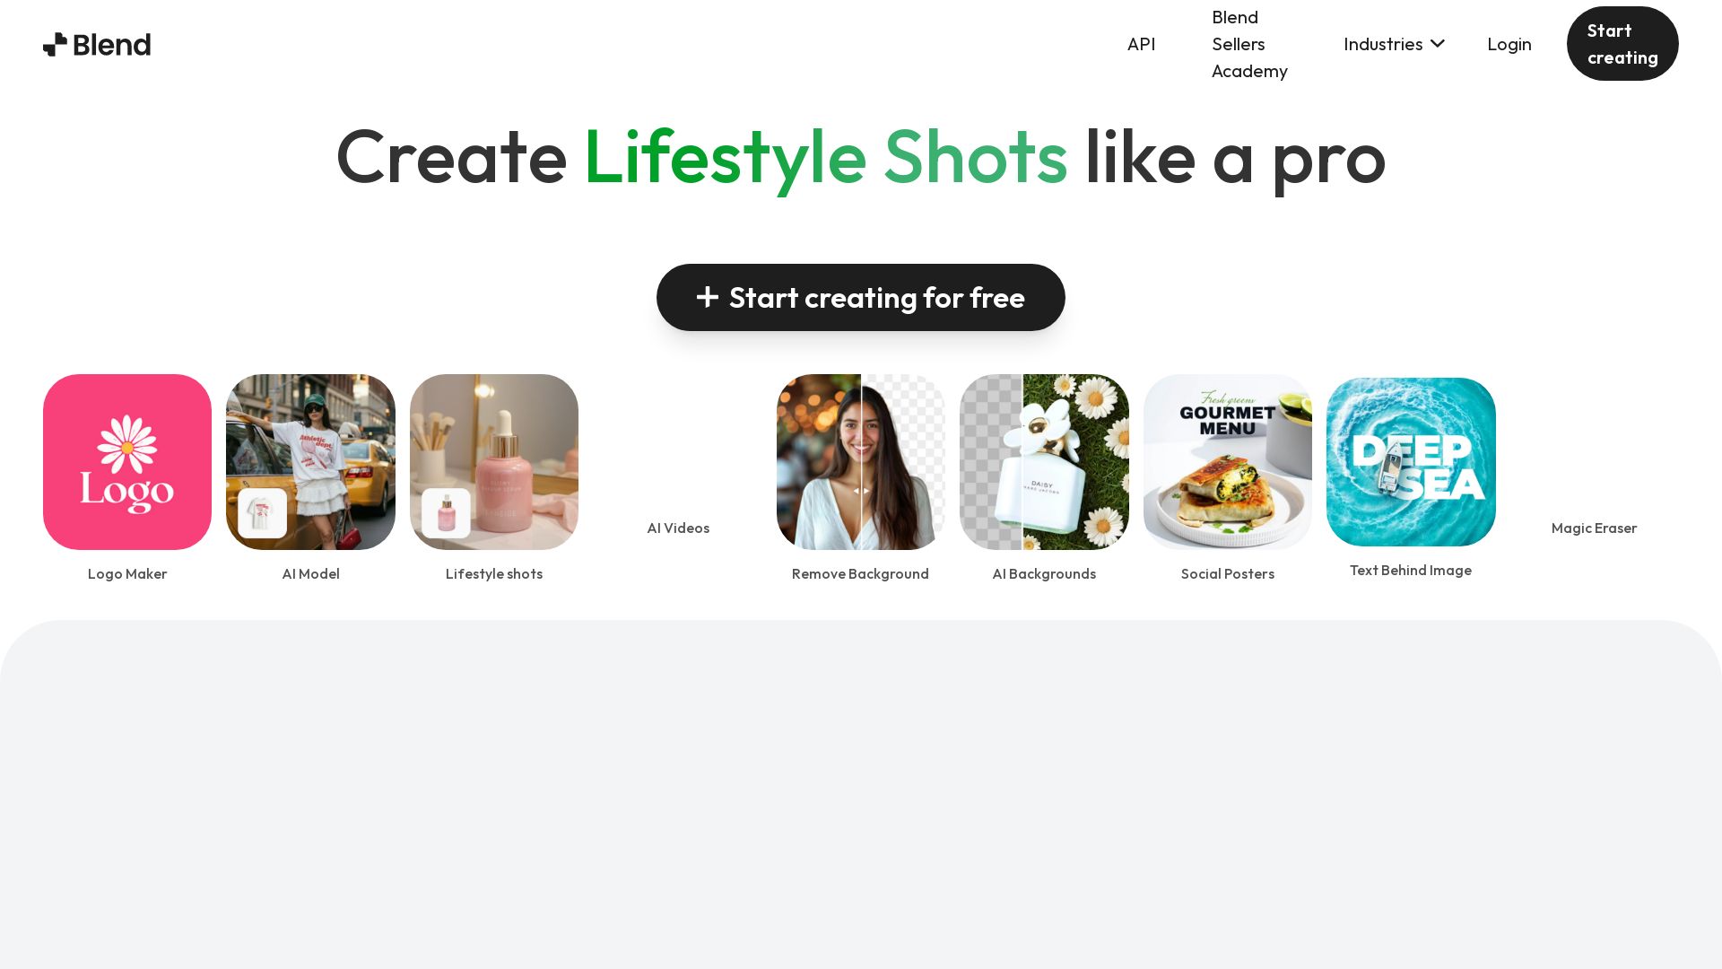Open the AI Videos tool
The image size is (1722, 969).
(x=678, y=528)
